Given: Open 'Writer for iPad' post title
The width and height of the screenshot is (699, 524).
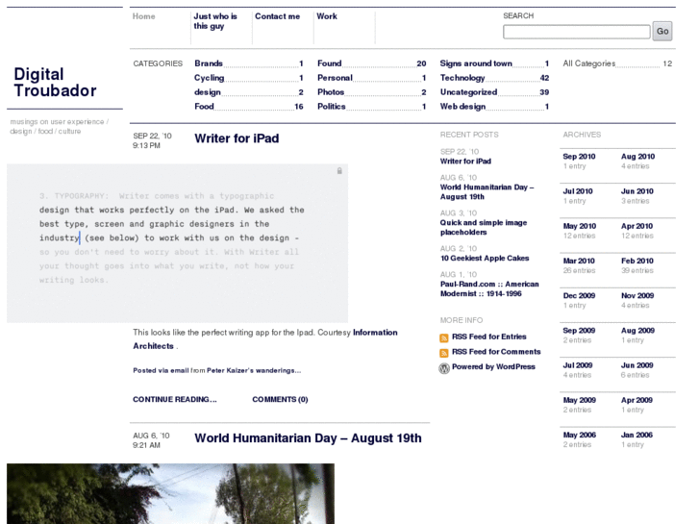Looking at the screenshot, I should click(x=237, y=138).
